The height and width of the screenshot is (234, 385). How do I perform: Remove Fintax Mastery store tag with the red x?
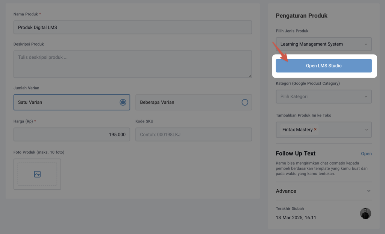pyautogui.click(x=315, y=130)
